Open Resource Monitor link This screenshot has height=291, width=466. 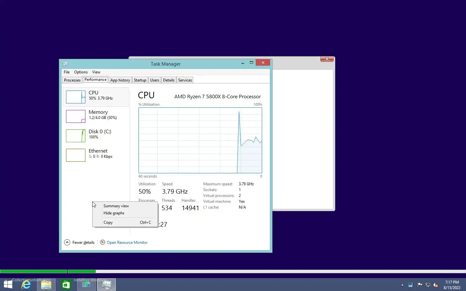[127, 242]
